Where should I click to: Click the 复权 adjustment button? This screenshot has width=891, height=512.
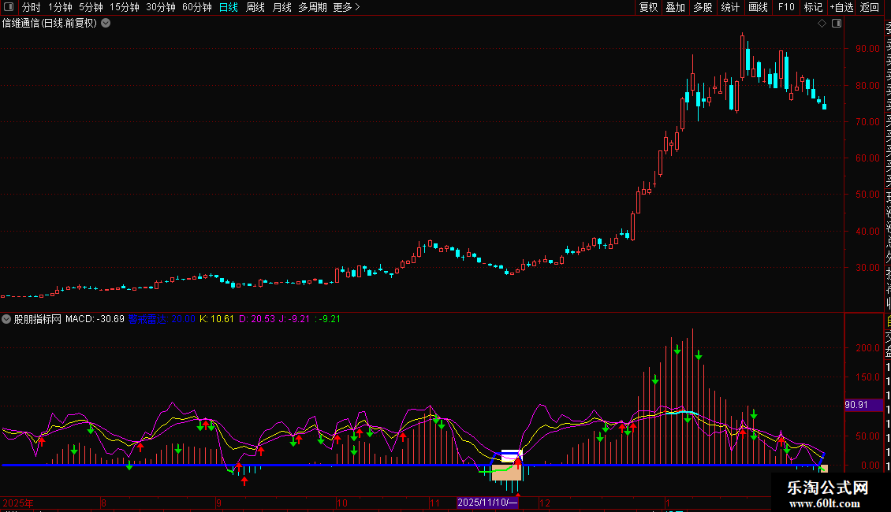[648, 7]
